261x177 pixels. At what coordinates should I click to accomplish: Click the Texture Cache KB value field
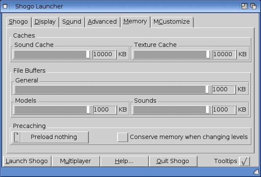coord(224,54)
